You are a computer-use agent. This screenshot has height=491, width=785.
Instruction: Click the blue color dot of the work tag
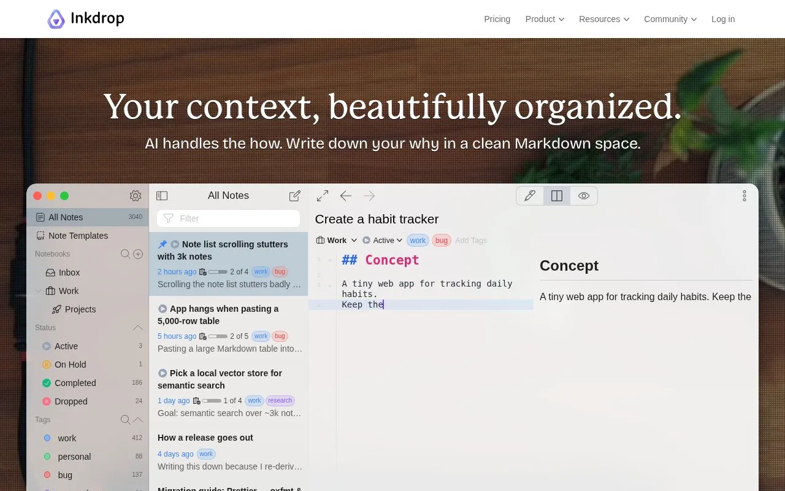47,438
